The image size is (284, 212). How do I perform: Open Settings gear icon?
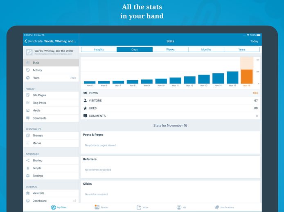coord(28,176)
